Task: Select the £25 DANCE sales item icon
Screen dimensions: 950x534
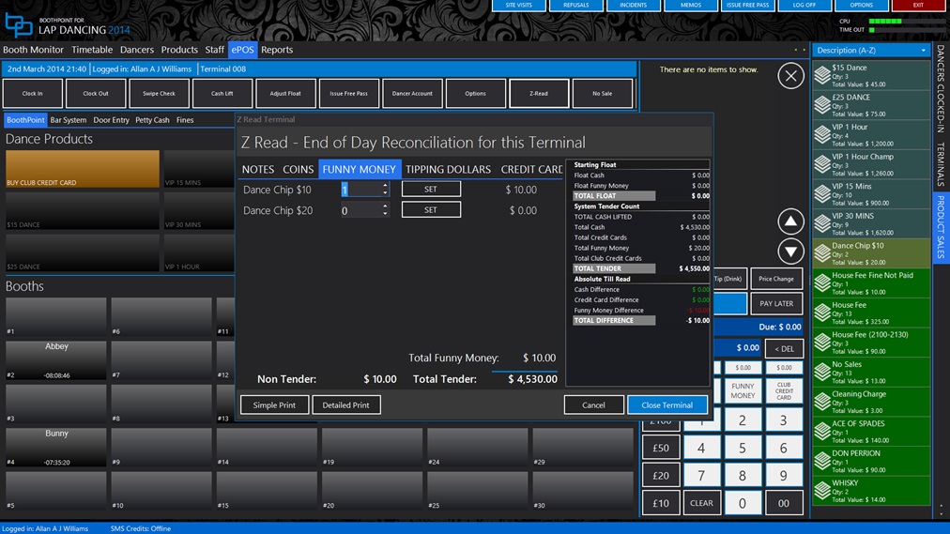Action: pyautogui.click(x=822, y=105)
